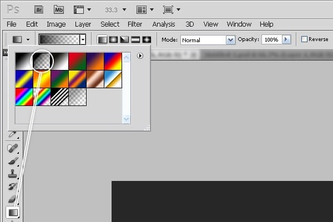Launch Adobe Bridge with the Br icon
The width and height of the screenshot is (333, 222).
39,10
